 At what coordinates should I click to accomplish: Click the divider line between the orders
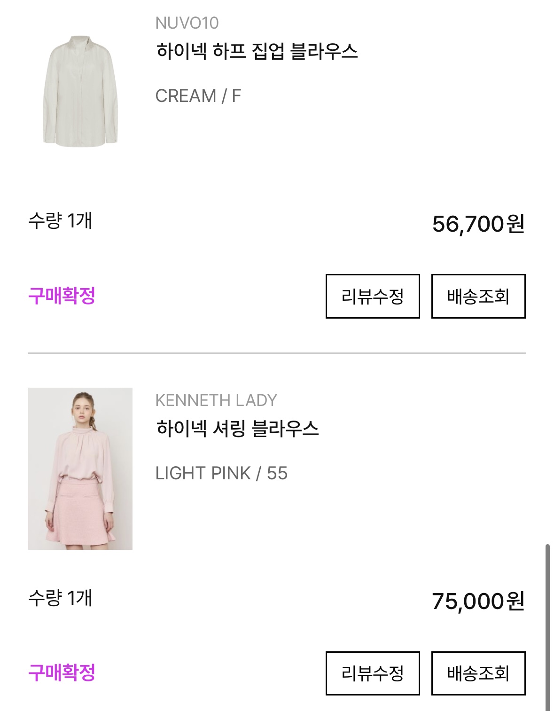(x=277, y=353)
